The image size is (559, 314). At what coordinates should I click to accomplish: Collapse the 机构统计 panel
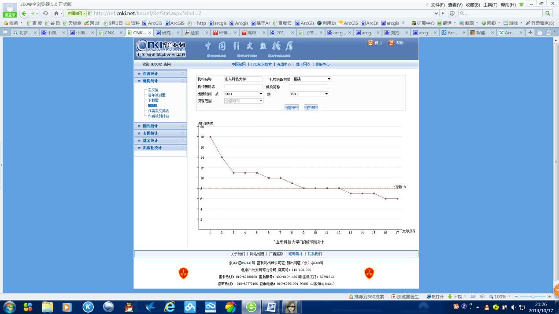(x=160, y=81)
